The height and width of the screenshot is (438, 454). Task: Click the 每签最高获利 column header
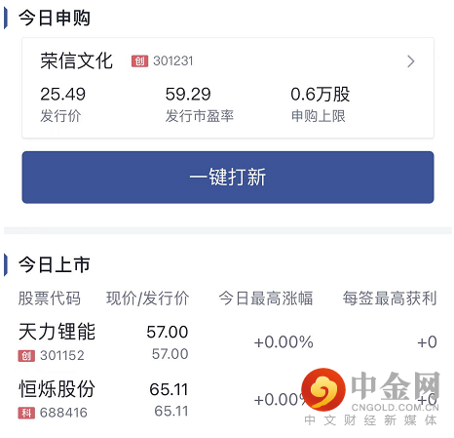click(390, 299)
